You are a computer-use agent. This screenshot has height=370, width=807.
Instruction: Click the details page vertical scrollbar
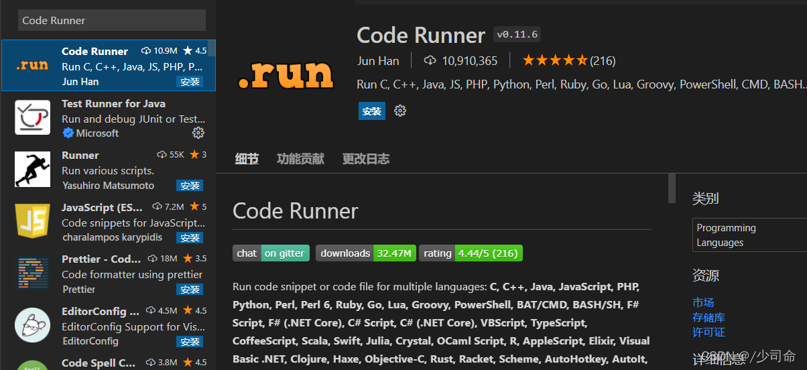pyautogui.click(x=672, y=188)
